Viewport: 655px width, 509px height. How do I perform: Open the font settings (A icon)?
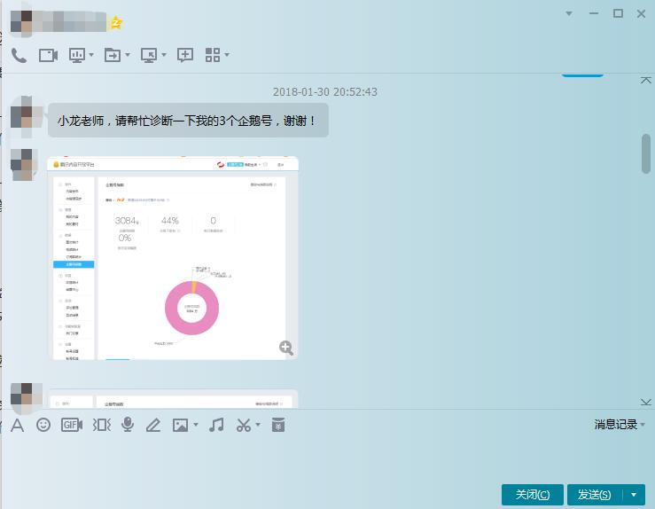point(17,425)
